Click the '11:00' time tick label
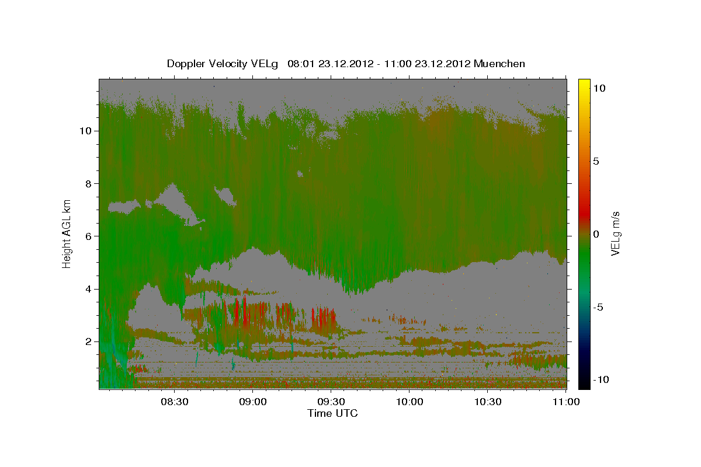This screenshot has width=701, height=467. click(x=565, y=402)
